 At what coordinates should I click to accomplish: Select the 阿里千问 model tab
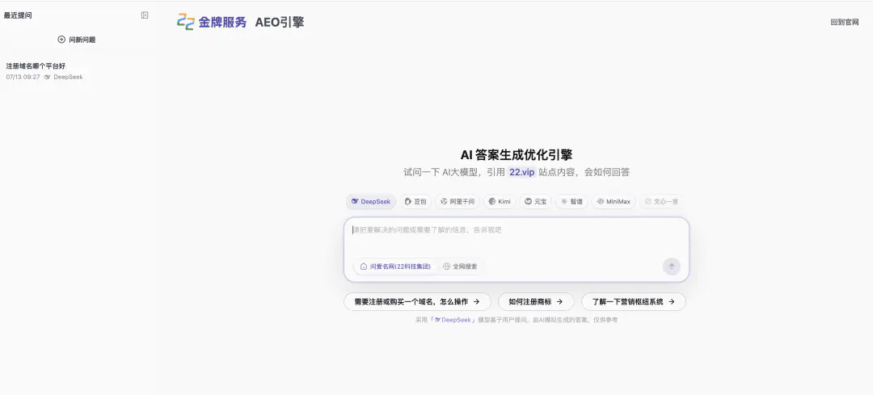click(x=457, y=201)
